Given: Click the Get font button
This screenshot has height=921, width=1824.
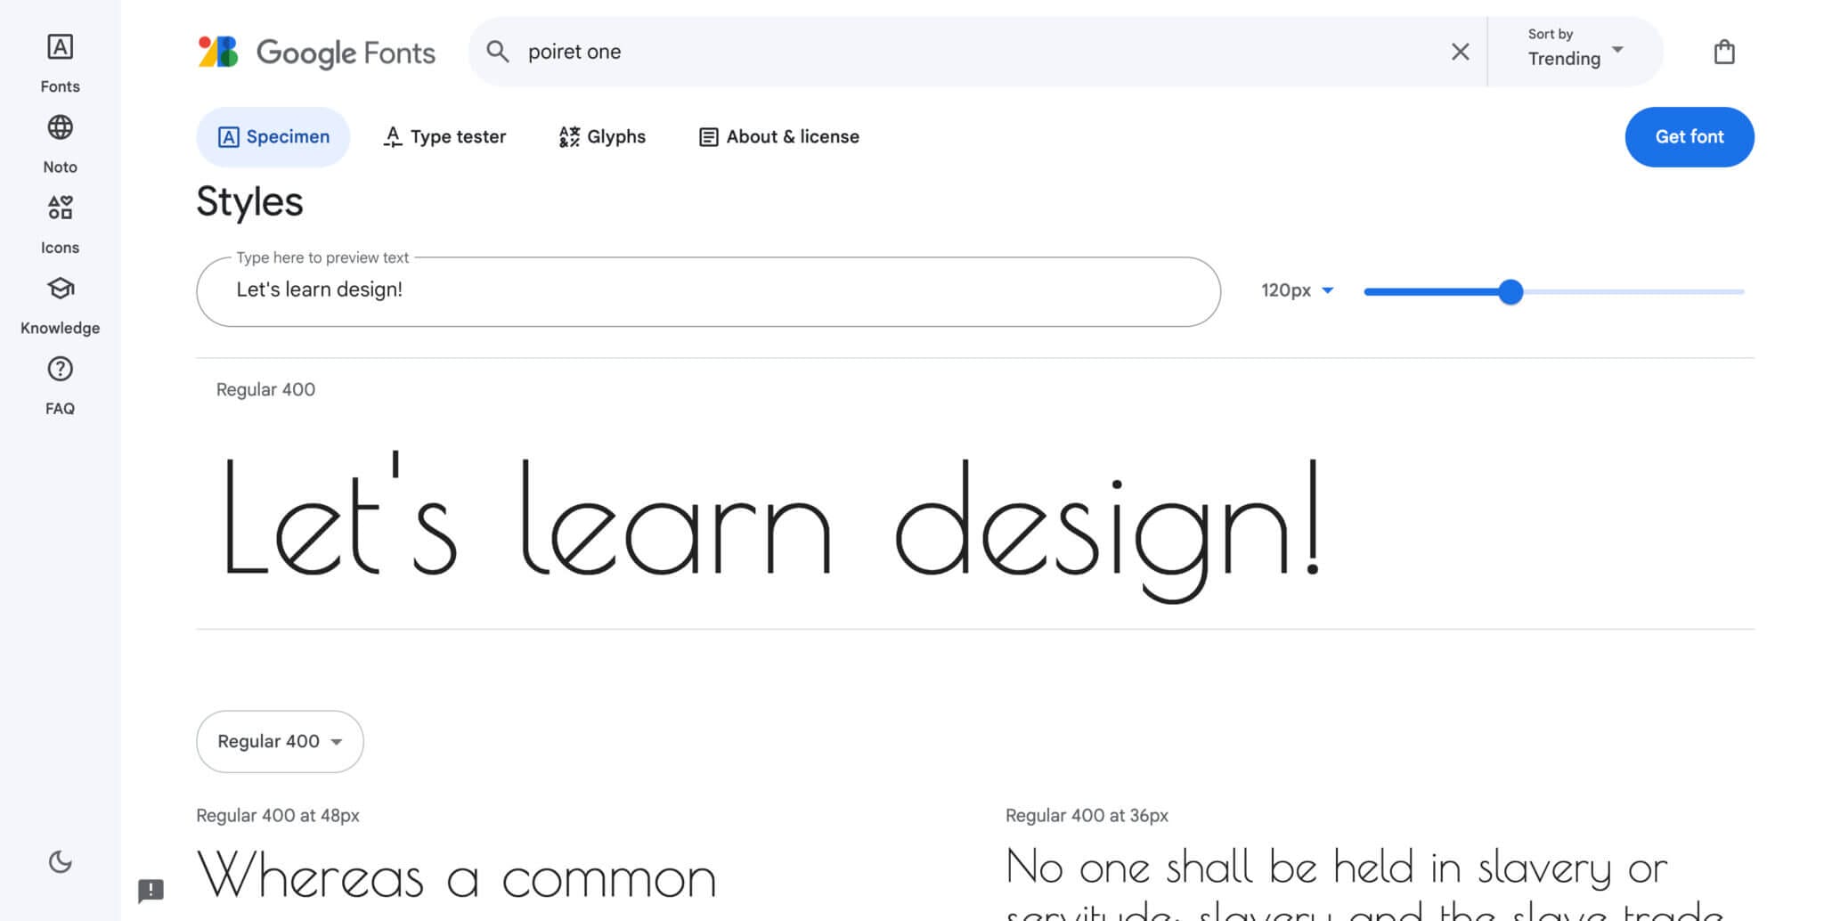Looking at the screenshot, I should pyautogui.click(x=1689, y=137).
